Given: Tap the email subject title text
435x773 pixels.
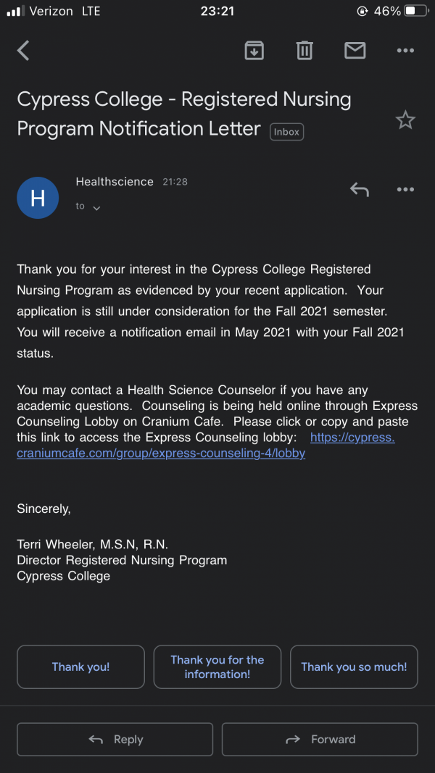Looking at the screenshot, I should 184,114.
